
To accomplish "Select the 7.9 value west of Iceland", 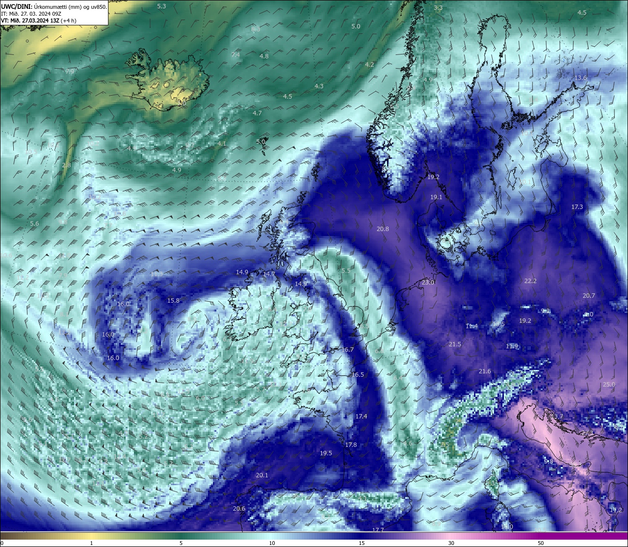I will pyautogui.click(x=70, y=72).
